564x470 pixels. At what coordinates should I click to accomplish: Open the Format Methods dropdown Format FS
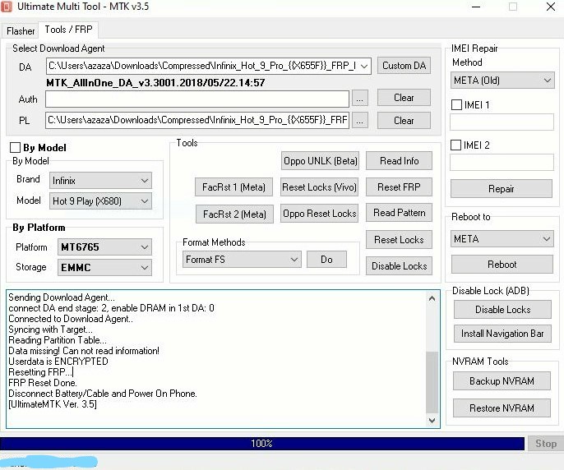(x=242, y=260)
